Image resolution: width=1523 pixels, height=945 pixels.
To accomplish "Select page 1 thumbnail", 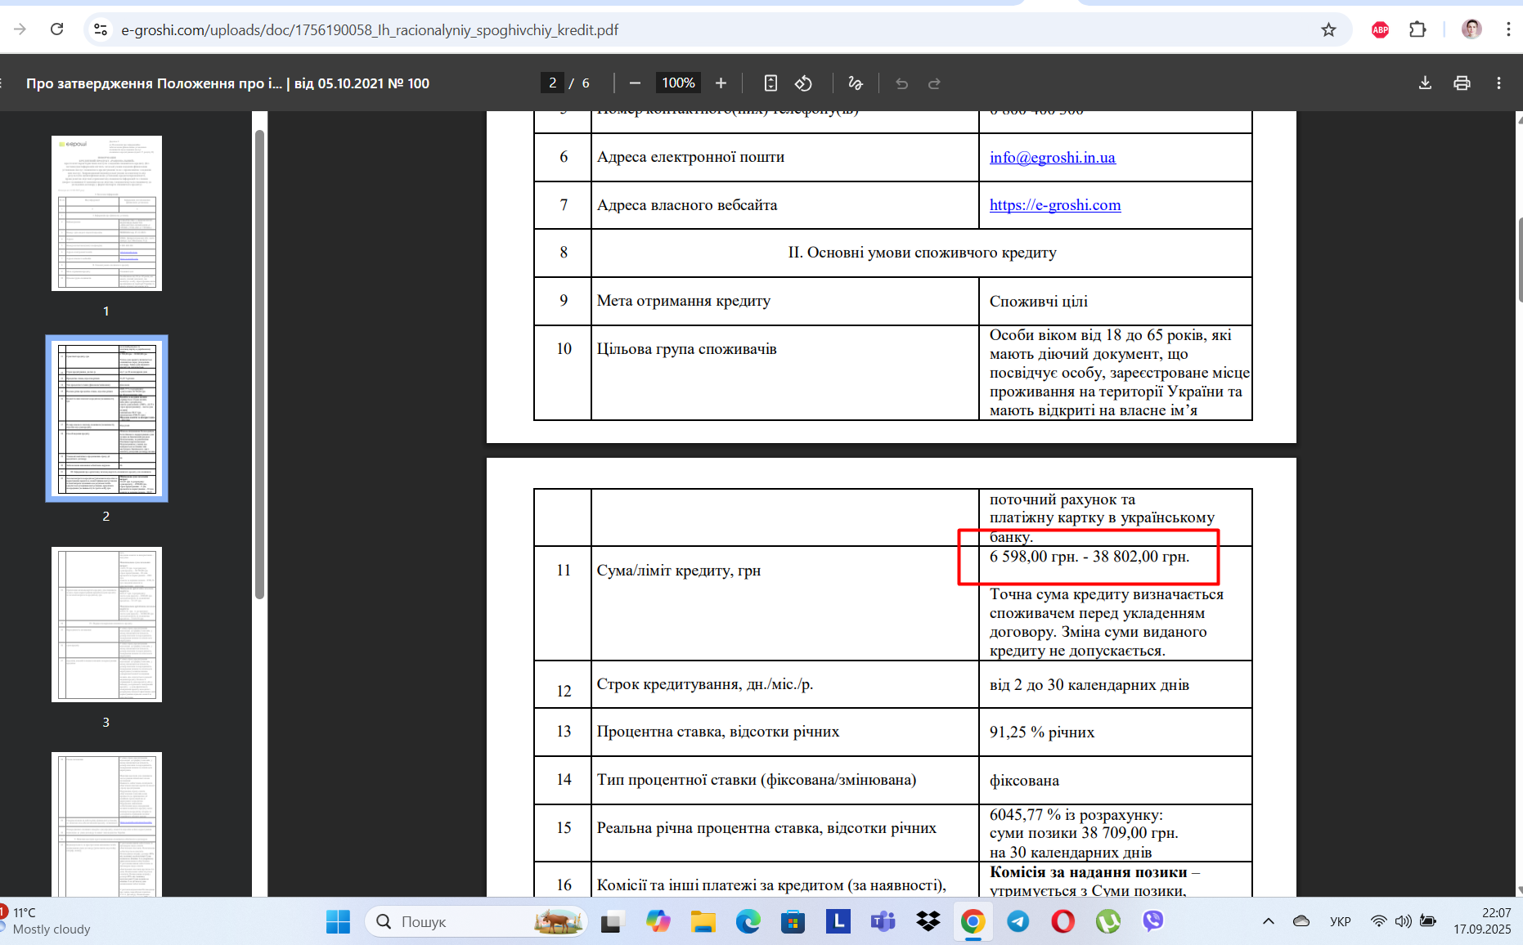I will (106, 213).
